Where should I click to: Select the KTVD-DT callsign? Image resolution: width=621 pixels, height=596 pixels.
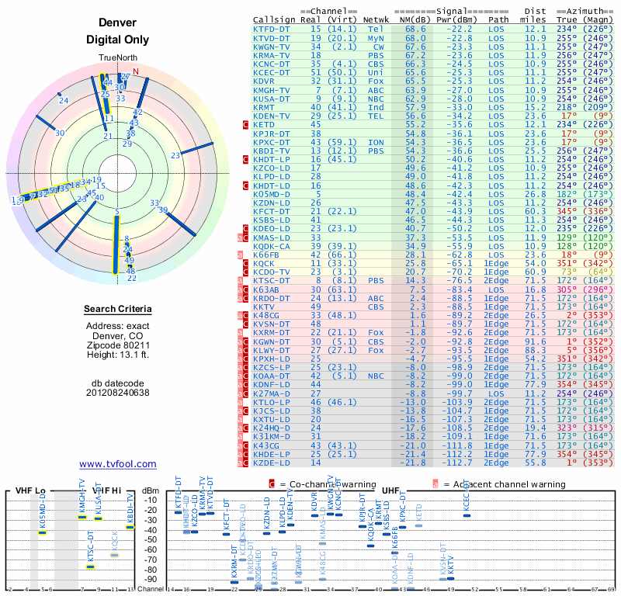(272, 38)
